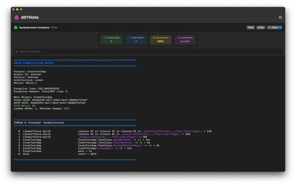Save the report with Save button
Screen dimensions: 296x185
point(273,27)
